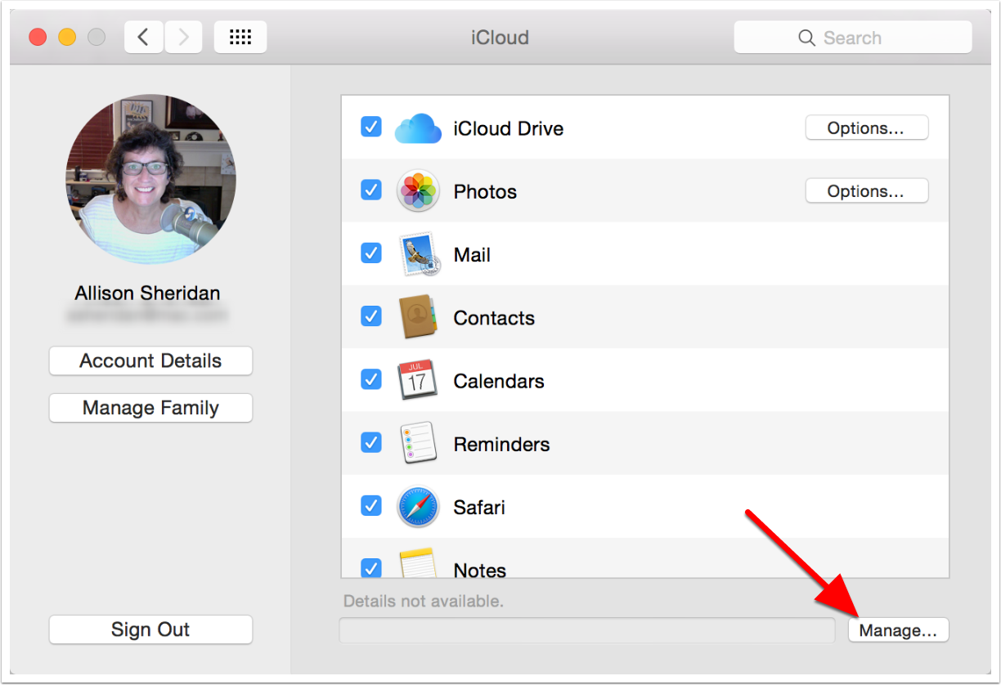Screen dimensions: 1001x685
Task: Click the Calendars icon
Action: [x=418, y=381]
